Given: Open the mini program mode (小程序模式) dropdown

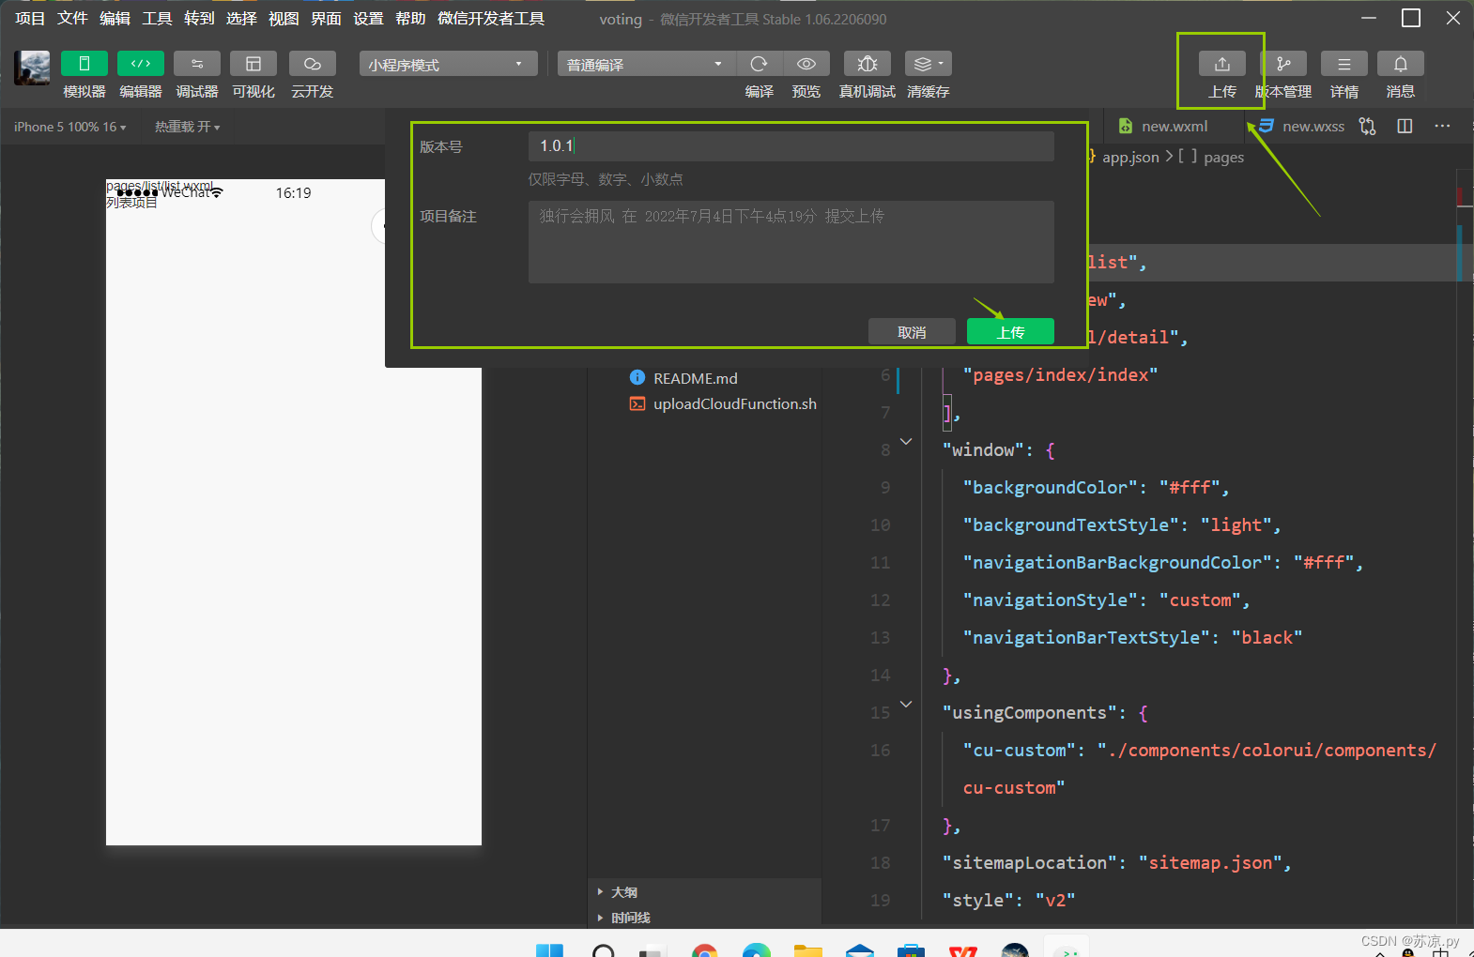Looking at the screenshot, I should click(448, 64).
